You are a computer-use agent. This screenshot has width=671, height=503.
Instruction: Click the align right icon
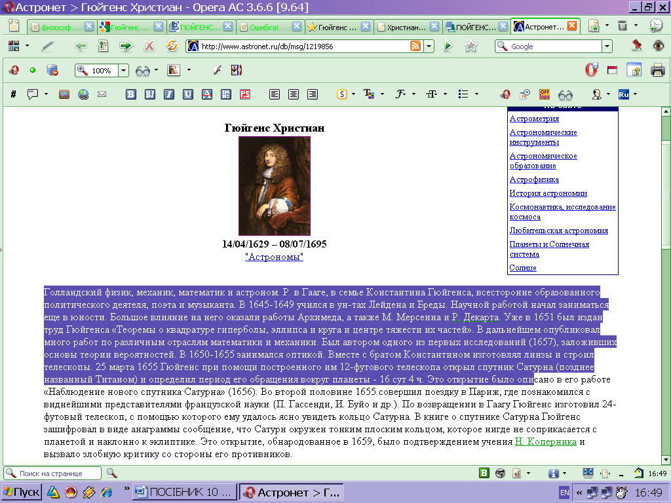point(313,94)
